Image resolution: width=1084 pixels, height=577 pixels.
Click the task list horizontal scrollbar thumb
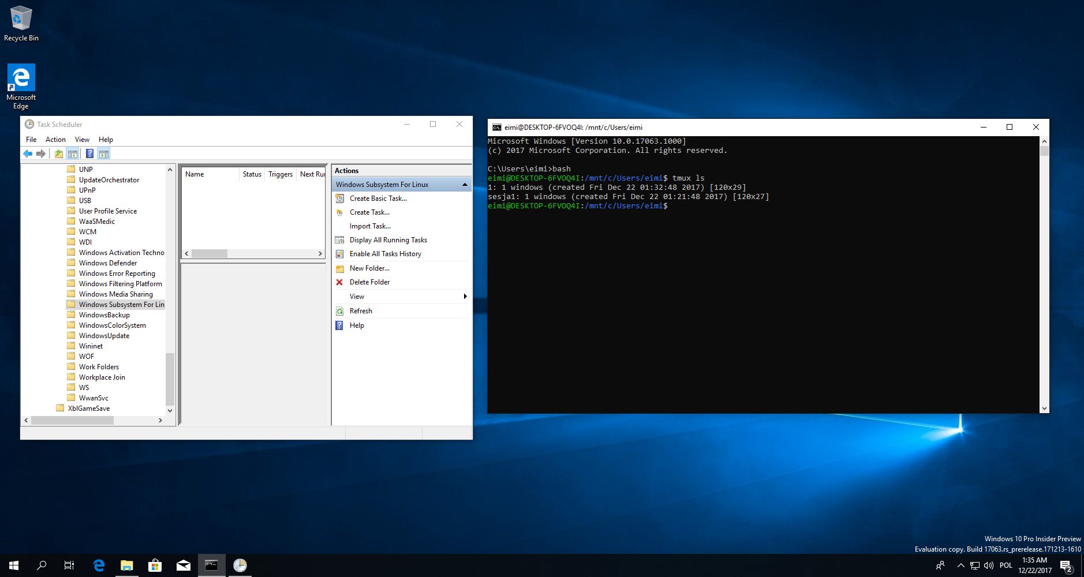coord(210,254)
